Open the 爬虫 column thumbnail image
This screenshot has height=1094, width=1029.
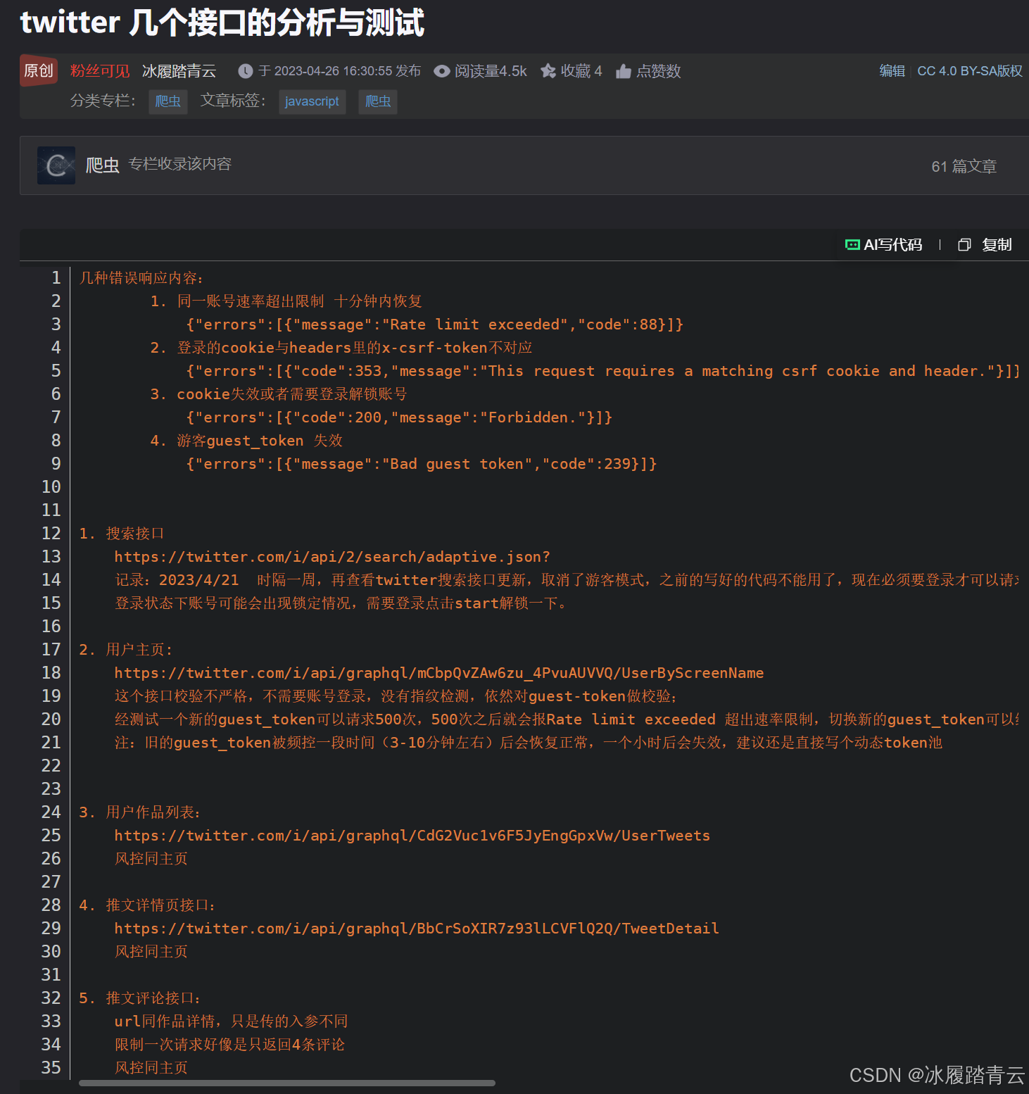point(56,165)
